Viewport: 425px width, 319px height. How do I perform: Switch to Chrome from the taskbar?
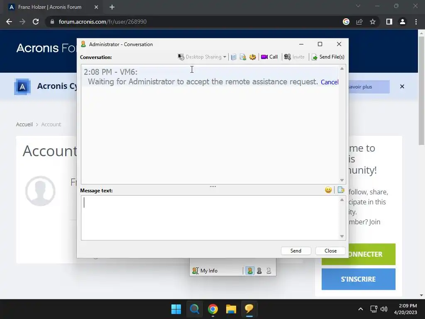tap(213, 309)
